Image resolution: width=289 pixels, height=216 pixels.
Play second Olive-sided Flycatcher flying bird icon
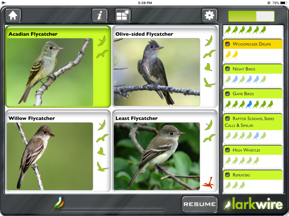pyautogui.click(x=209, y=54)
